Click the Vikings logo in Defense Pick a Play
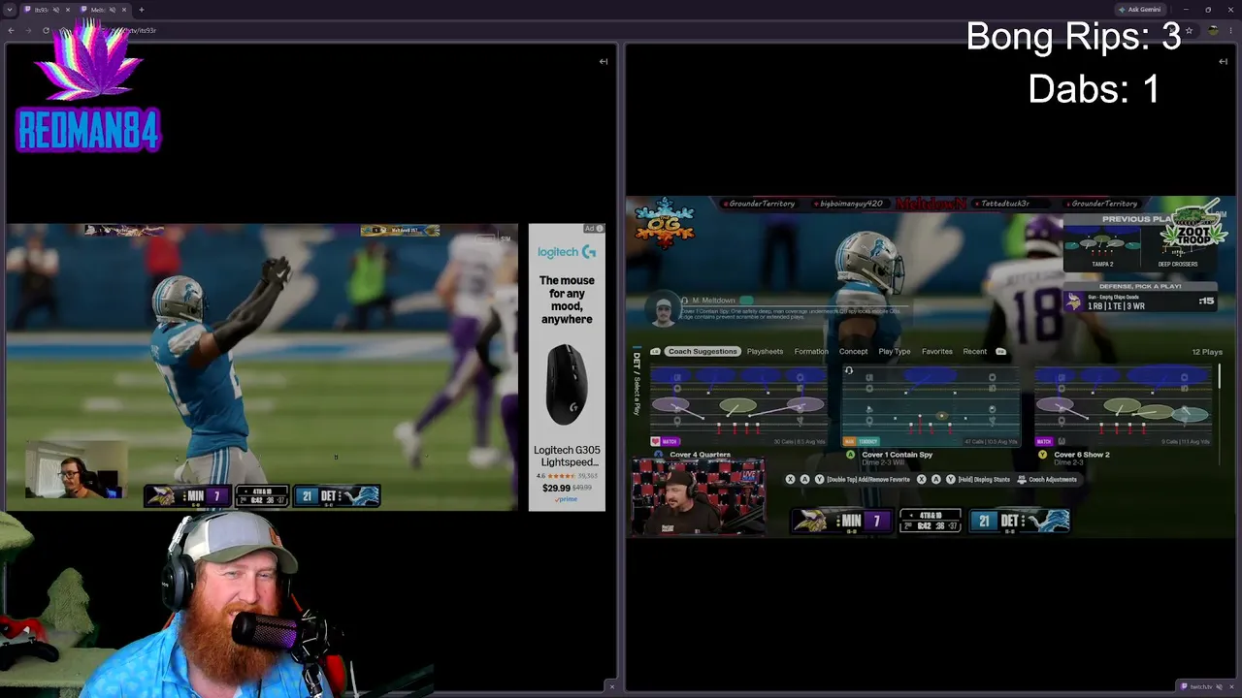This screenshot has width=1242, height=698. pos(1074,302)
